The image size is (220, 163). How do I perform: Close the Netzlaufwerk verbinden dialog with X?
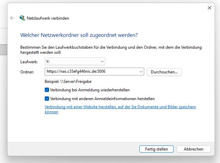[x=209, y=8]
